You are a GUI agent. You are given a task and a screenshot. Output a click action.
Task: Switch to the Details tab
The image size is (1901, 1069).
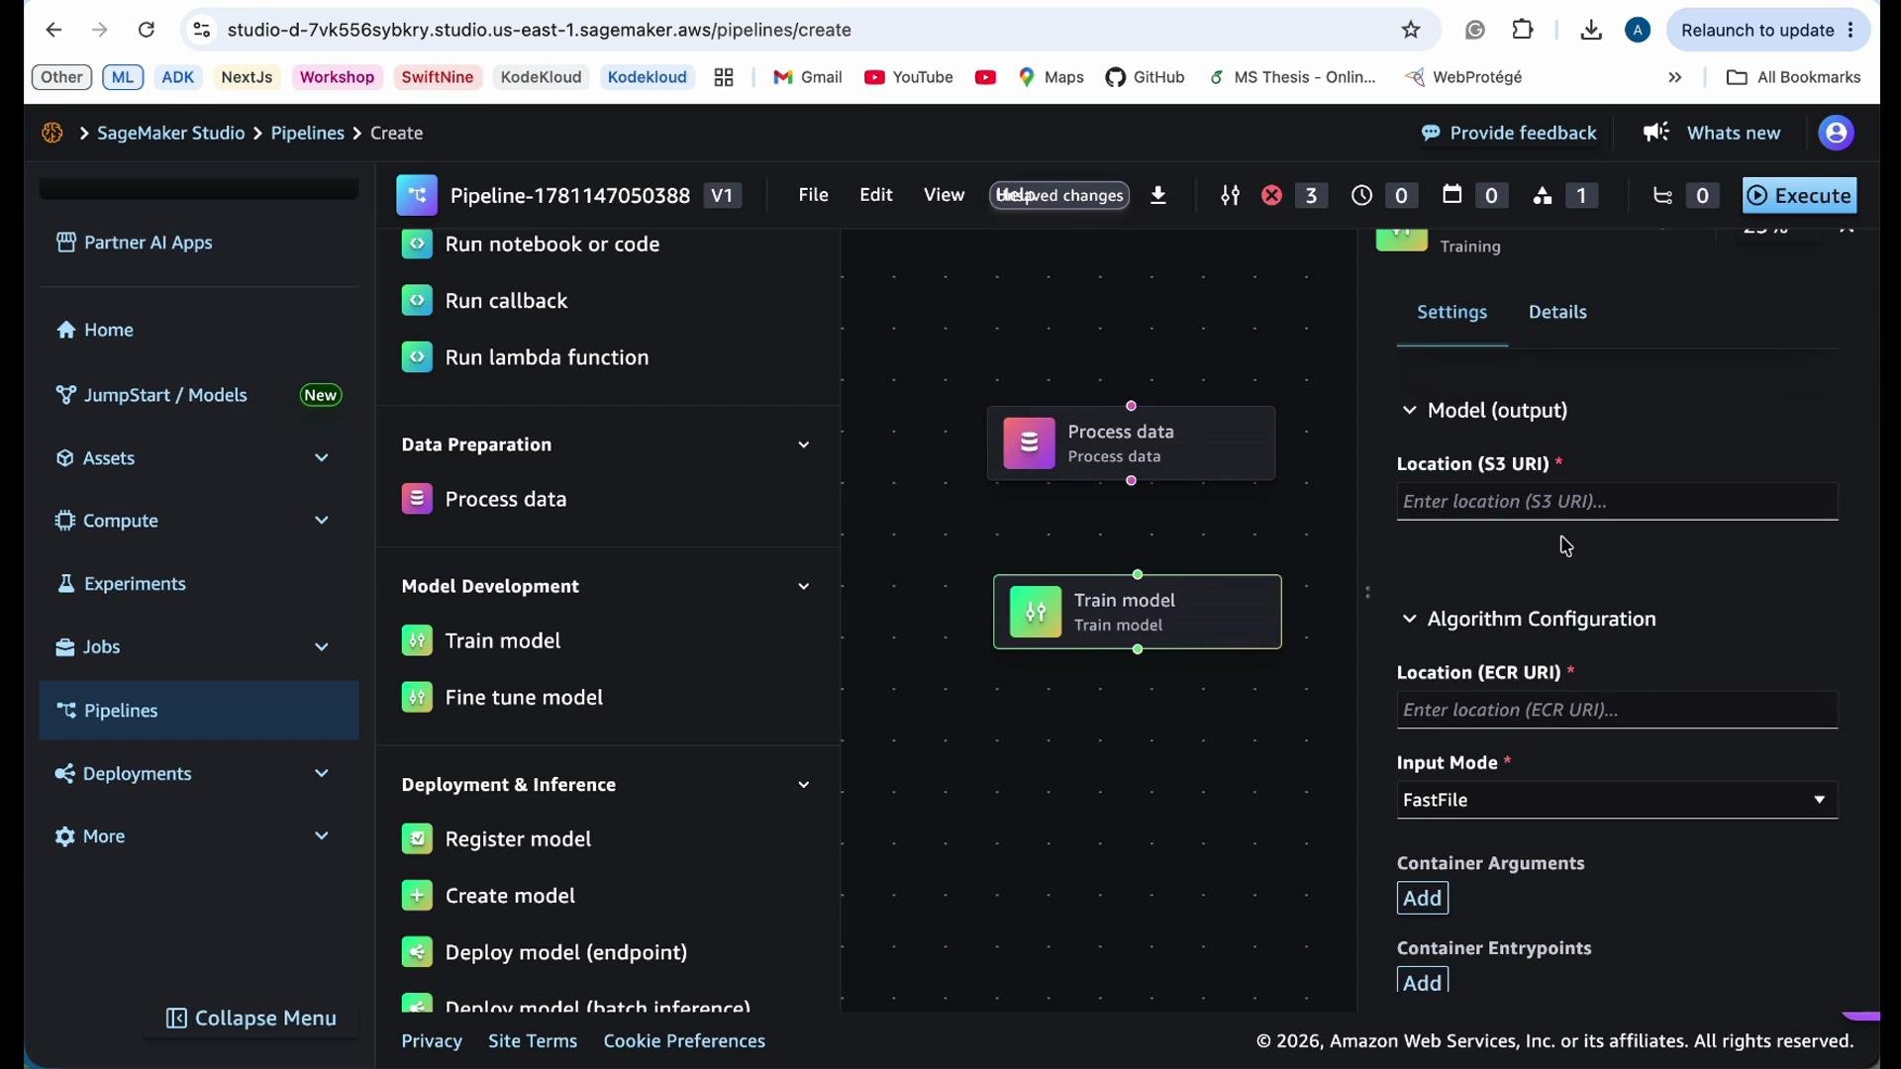tap(1557, 313)
